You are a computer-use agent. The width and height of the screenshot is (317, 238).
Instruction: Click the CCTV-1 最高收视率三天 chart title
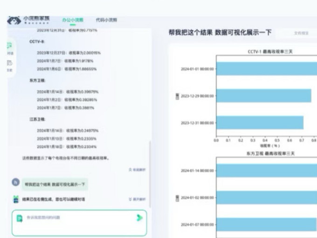(x=270, y=52)
